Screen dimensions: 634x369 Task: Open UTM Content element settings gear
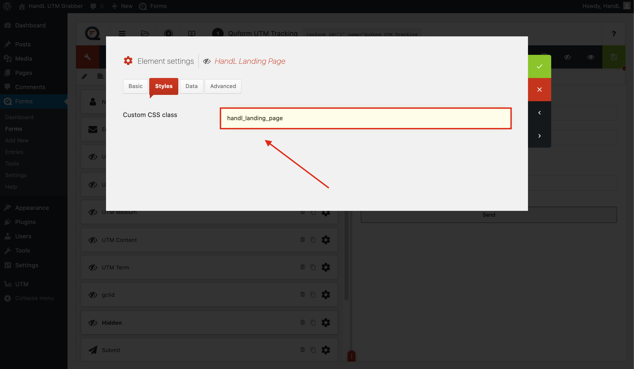point(326,240)
